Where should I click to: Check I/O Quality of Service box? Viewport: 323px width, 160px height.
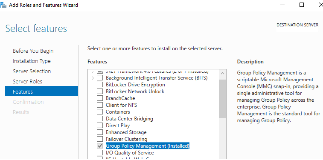click(100, 153)
